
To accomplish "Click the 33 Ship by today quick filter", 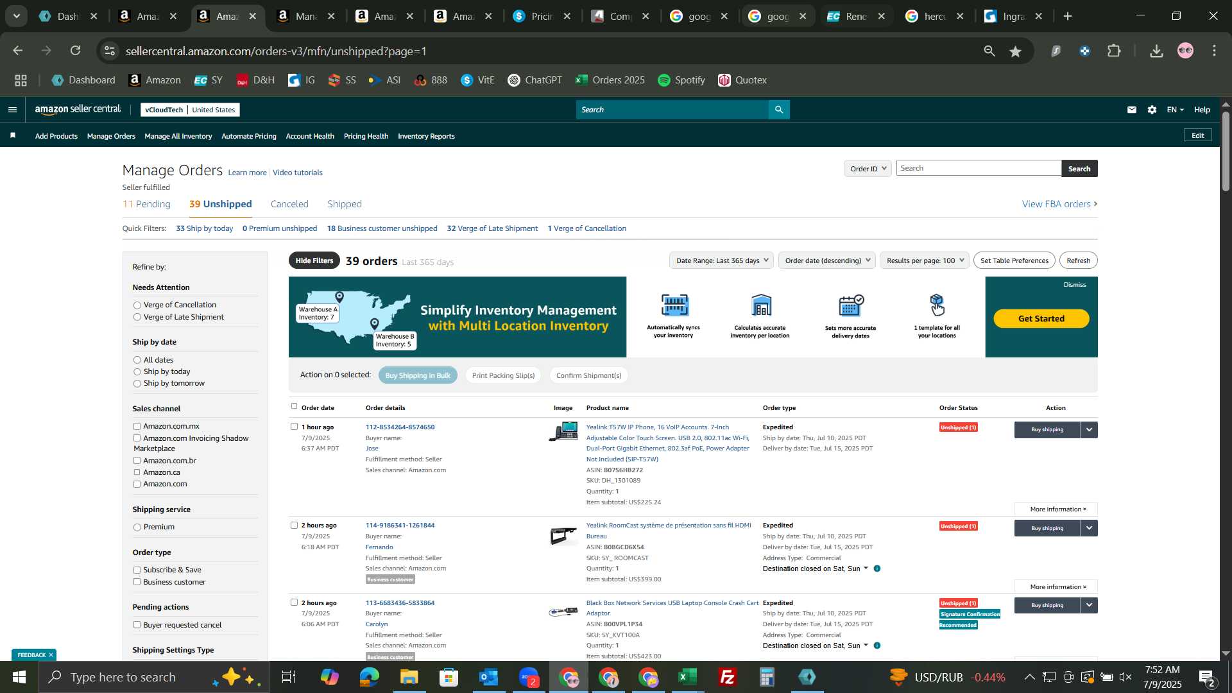I will pyautogui.click(x=205, y=228).
